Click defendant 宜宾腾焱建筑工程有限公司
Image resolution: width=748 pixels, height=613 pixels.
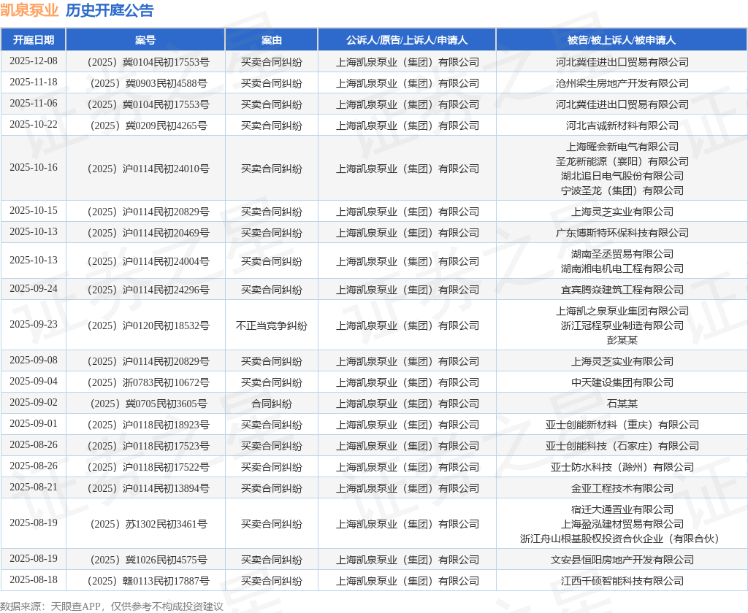click(x=622, y=290)
